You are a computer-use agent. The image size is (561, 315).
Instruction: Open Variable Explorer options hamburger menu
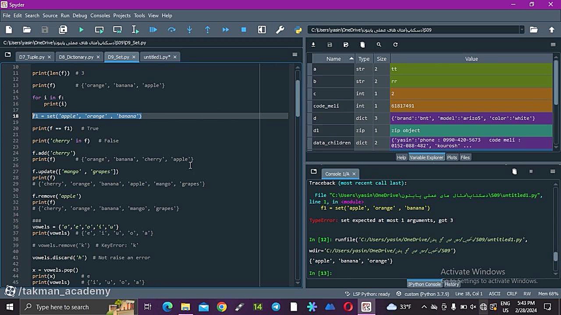(553, 45)
